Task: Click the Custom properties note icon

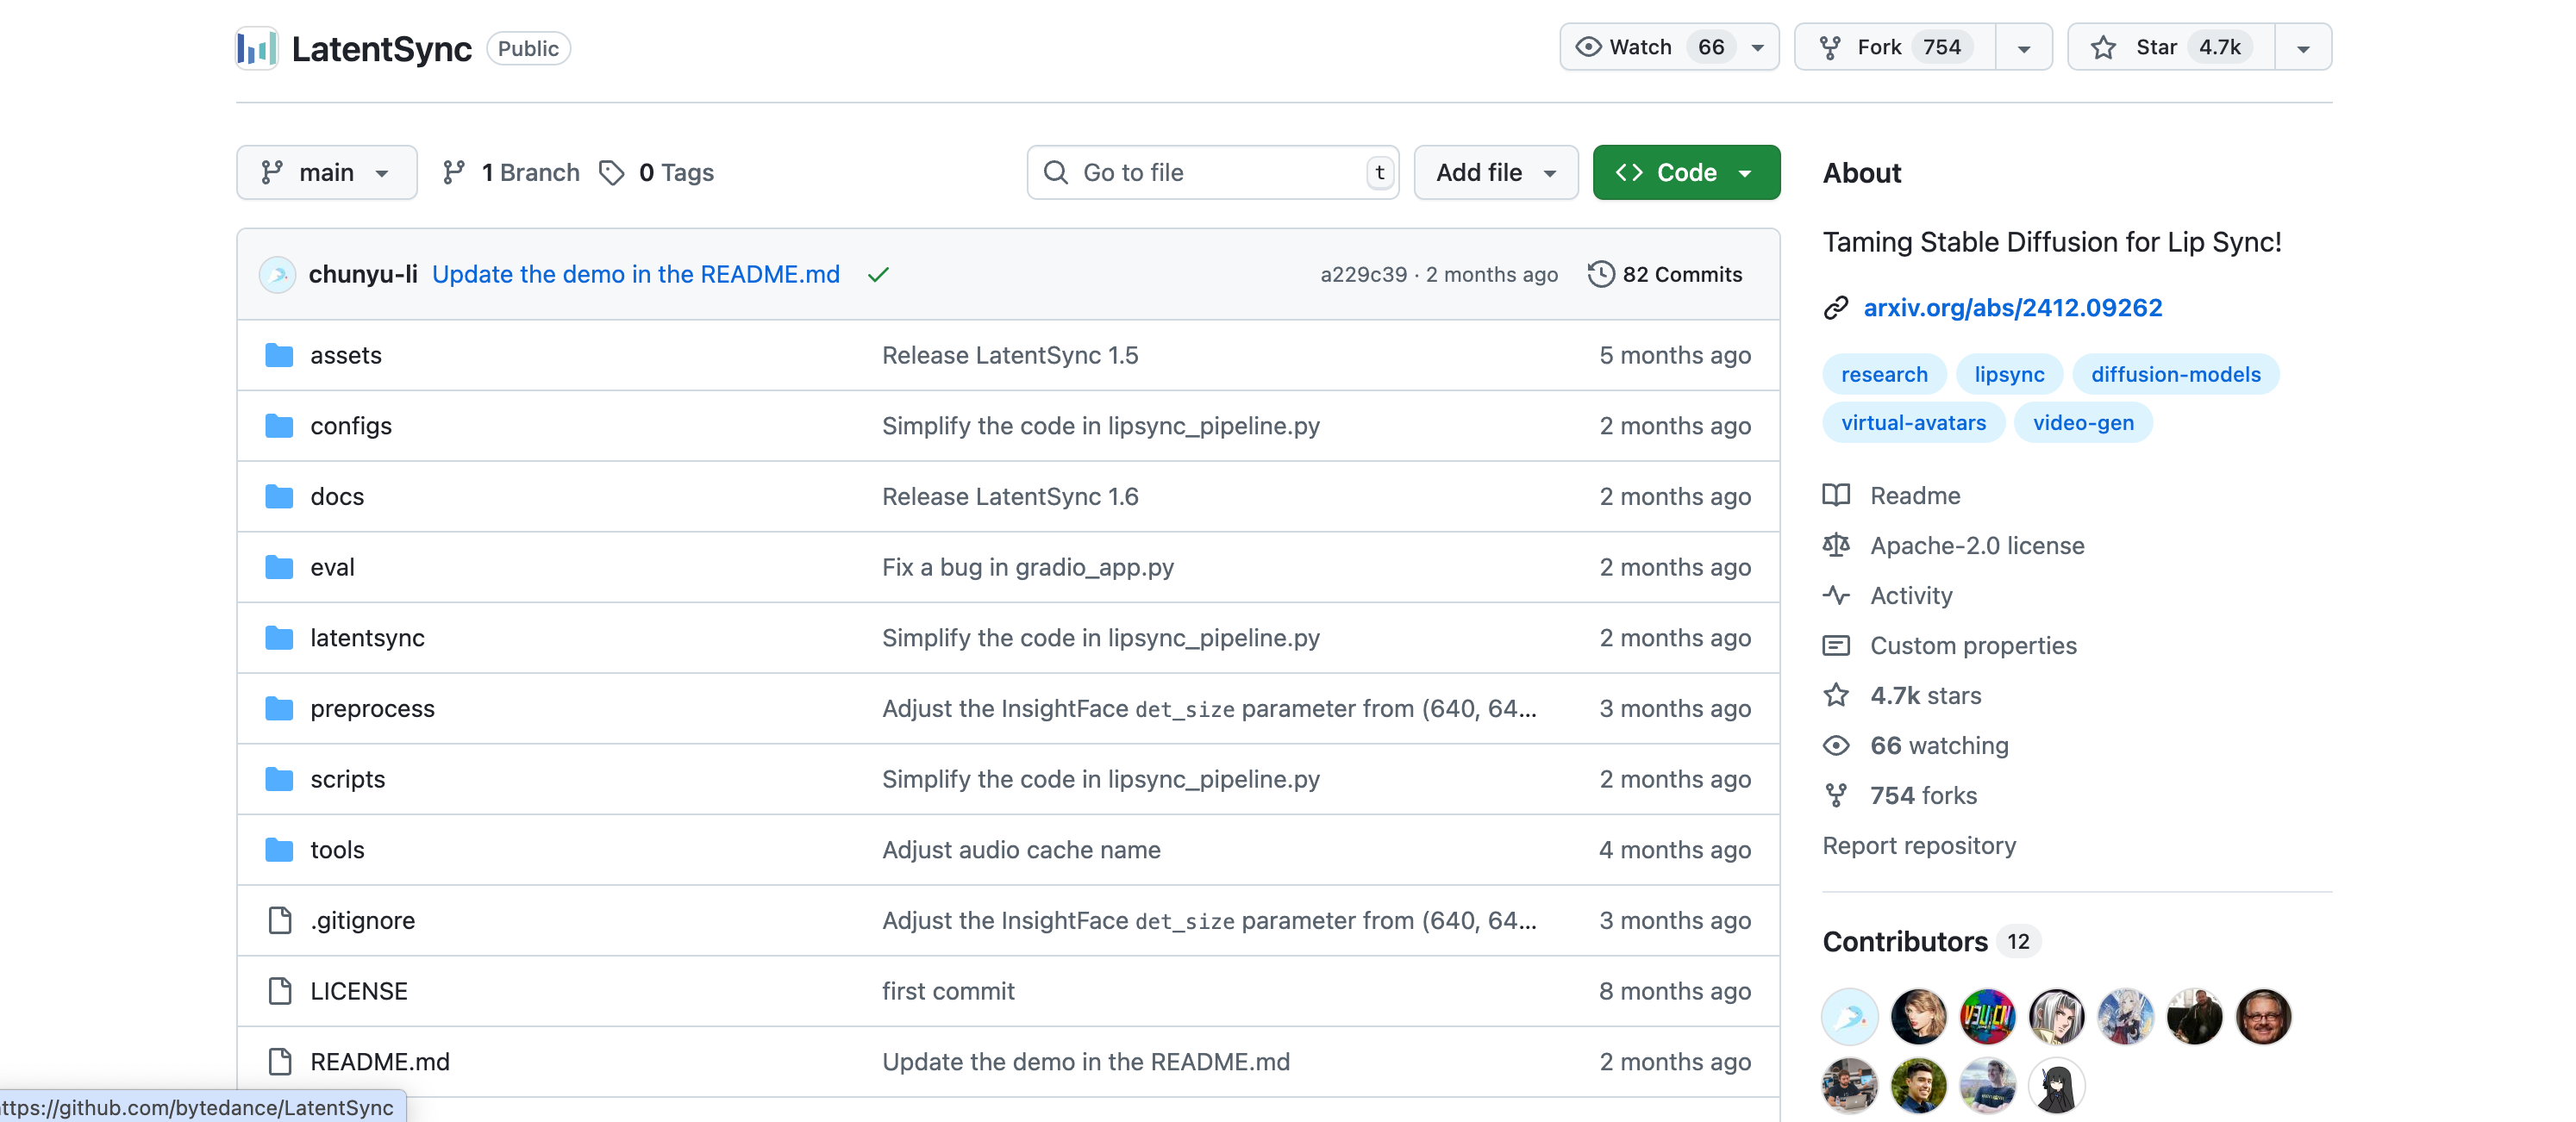Action: click(1836, 645)
